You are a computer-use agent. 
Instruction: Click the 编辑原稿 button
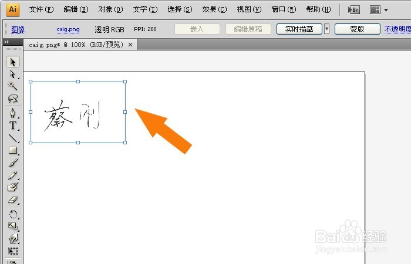coord(248,29)
